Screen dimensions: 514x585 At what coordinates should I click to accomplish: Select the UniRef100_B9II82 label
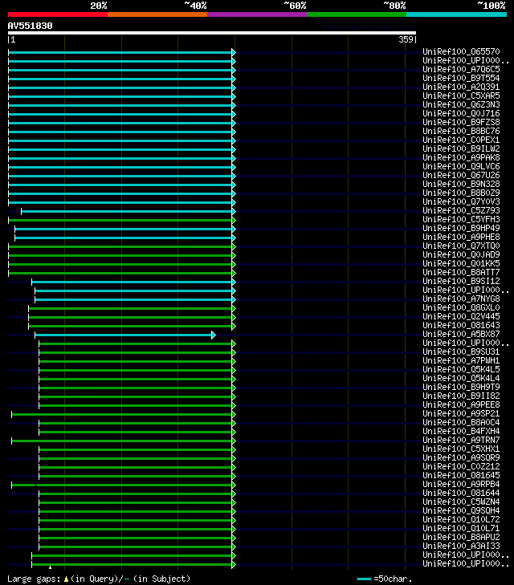(461, 396)
